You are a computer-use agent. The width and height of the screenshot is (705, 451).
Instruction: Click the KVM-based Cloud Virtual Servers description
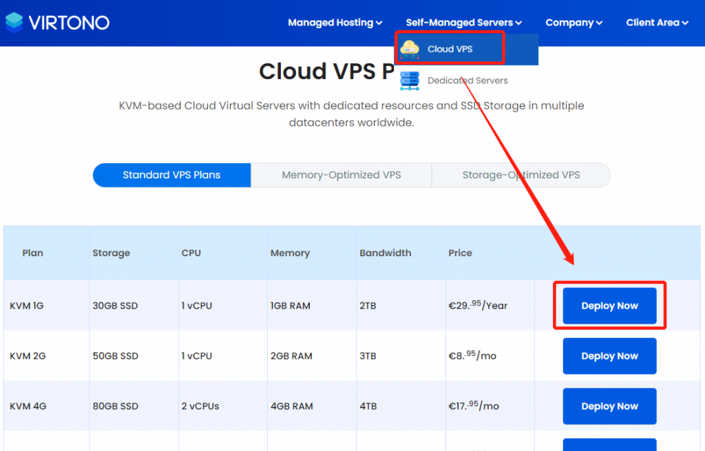click(352, 114)
